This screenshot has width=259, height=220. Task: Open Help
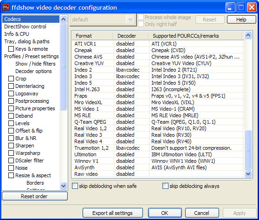tap(241, 20)
